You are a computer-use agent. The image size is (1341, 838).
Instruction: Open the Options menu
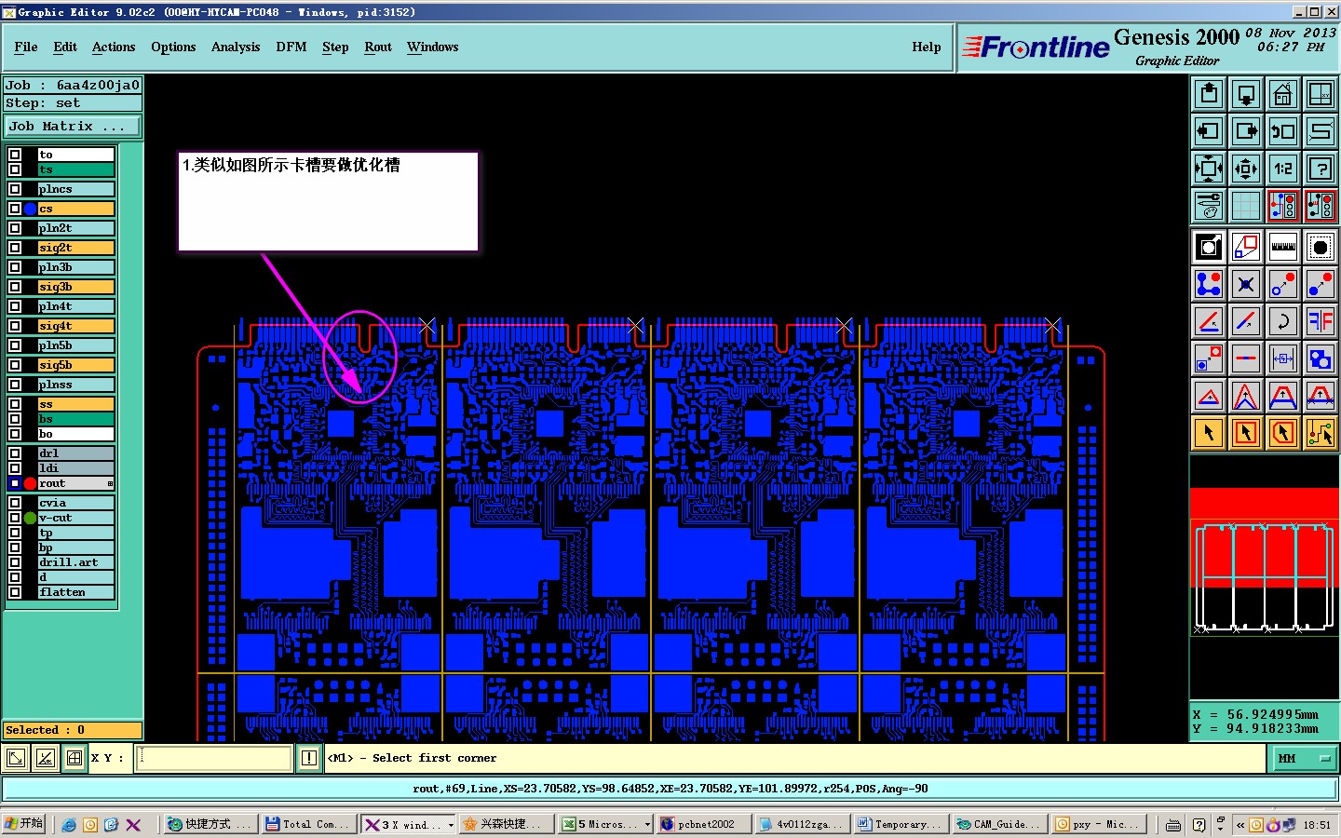coord(173,47)
